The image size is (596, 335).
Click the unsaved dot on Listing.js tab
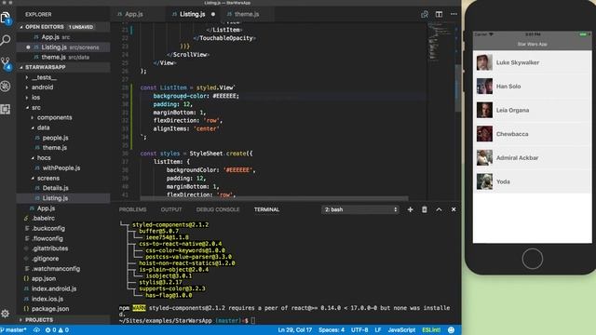pyautogui.click(x=213, y=15)
